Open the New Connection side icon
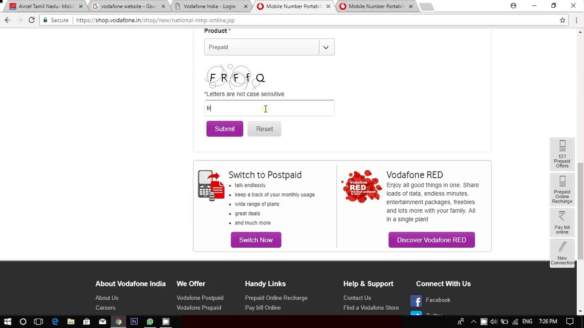The height and width of the screenshot is (328, 584). (x=562, y=253)
